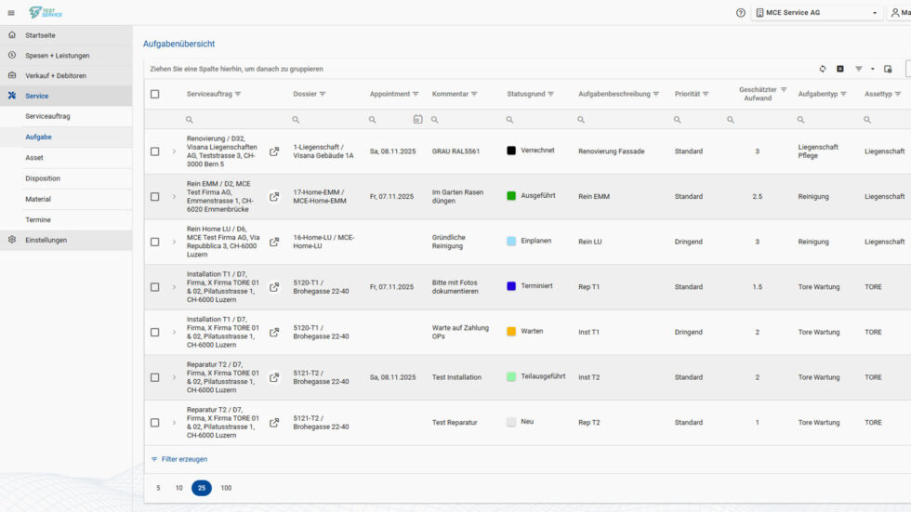Expand the Rein EMM row

(x=174, y=197)
